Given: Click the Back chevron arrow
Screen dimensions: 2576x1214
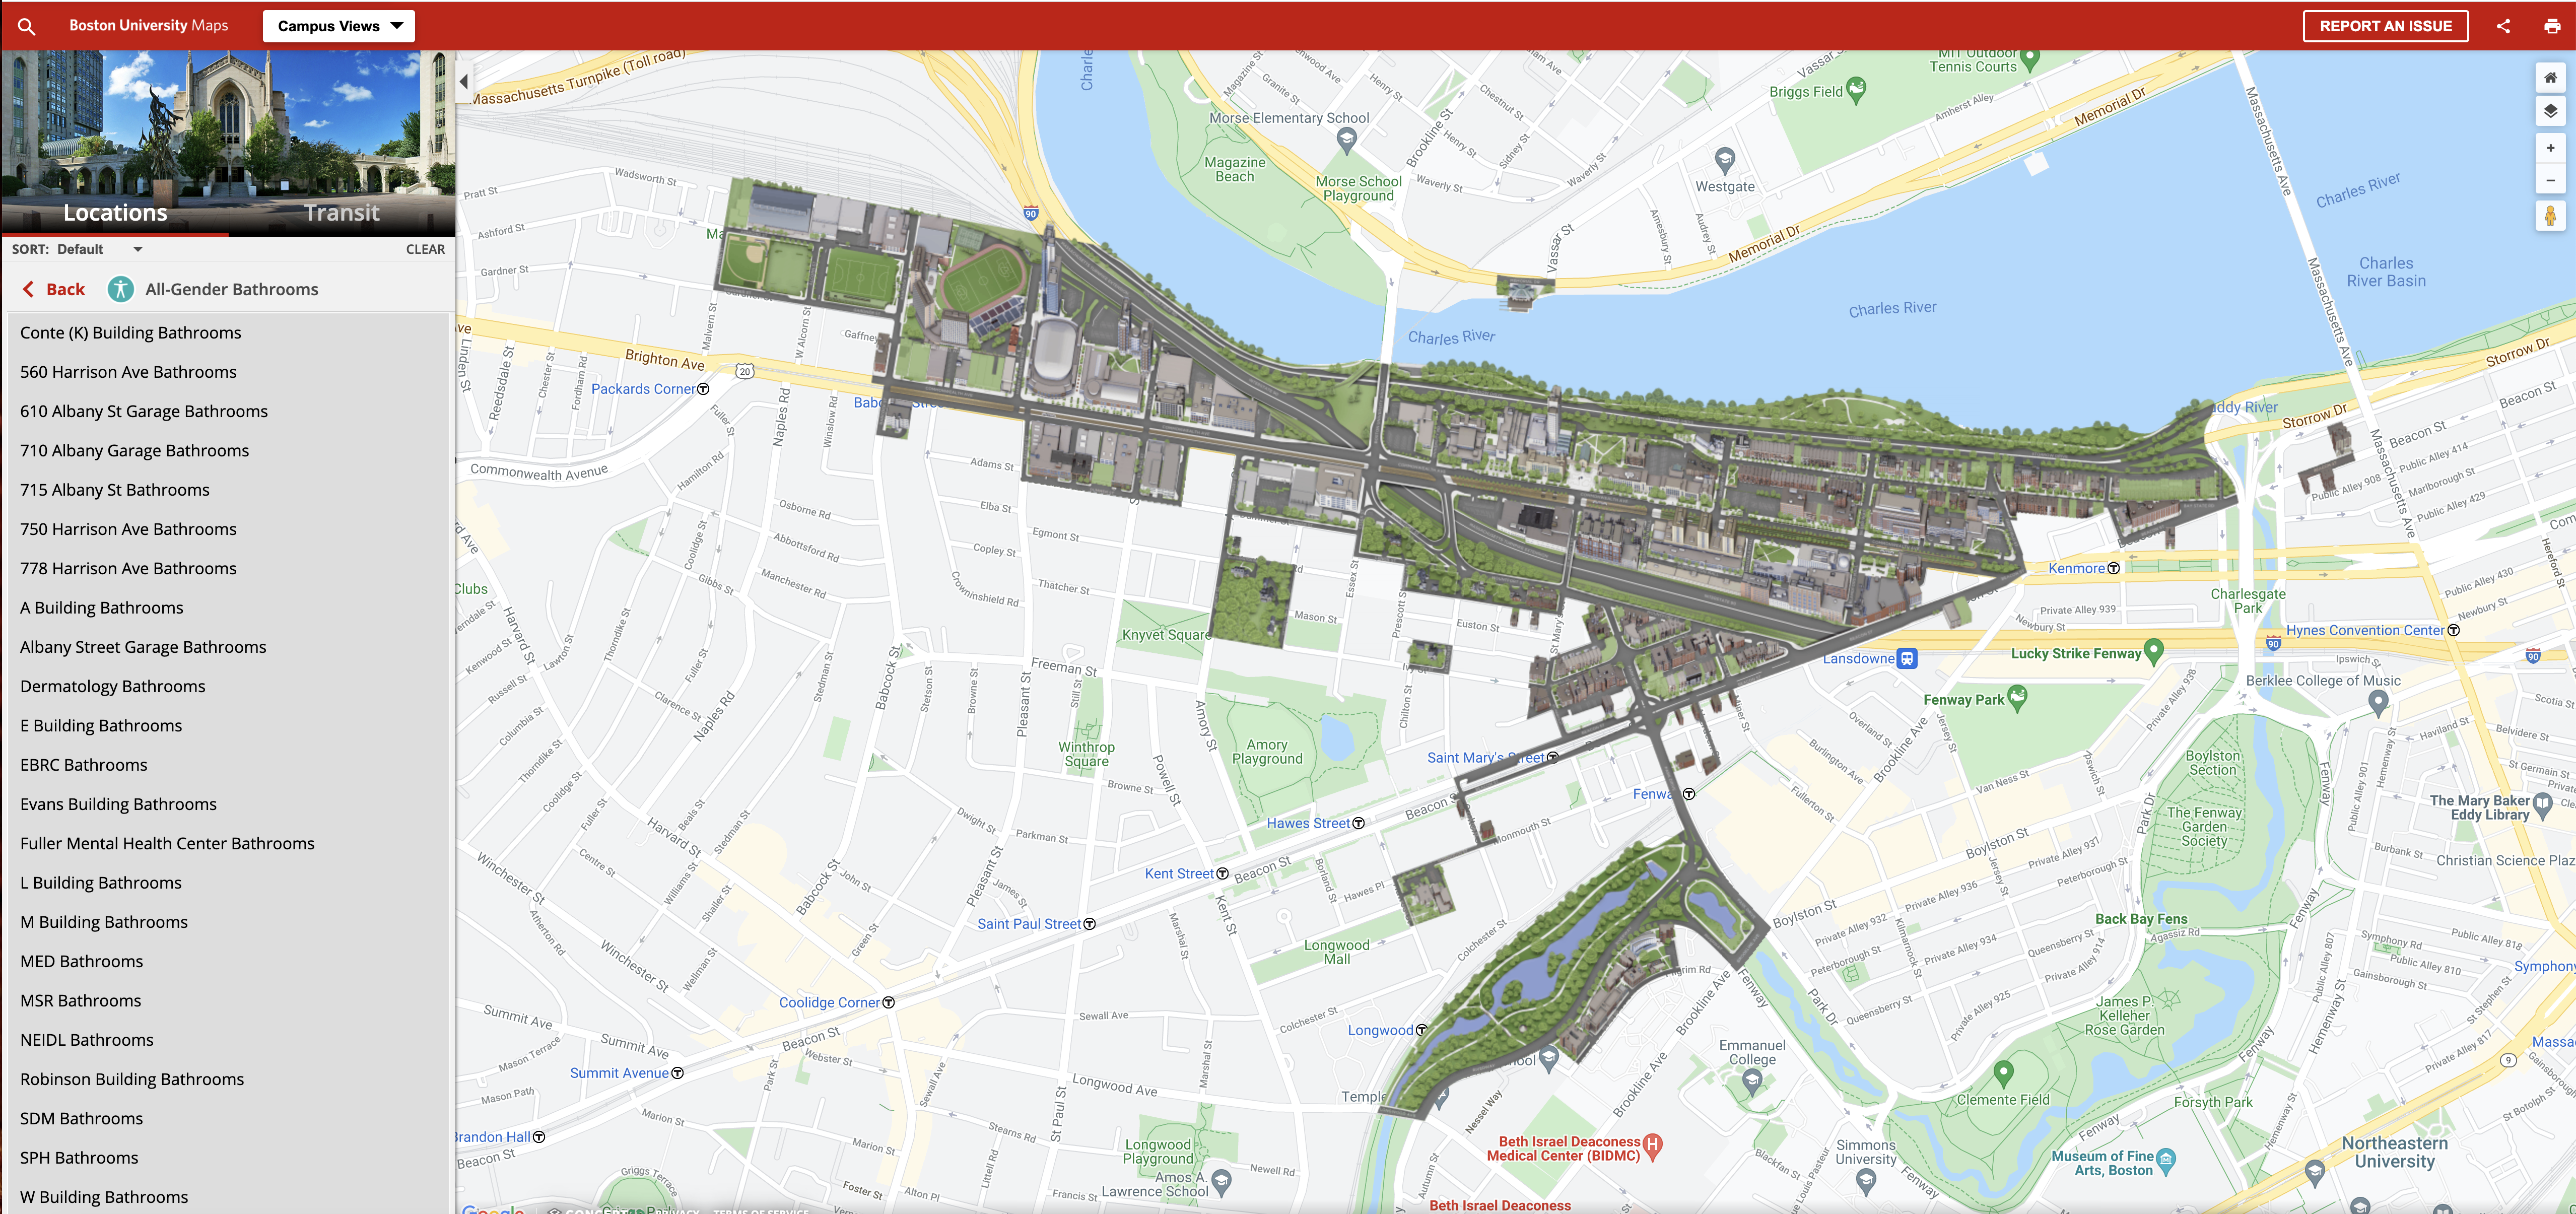Looking at the screenshot, I should (28, 289).
